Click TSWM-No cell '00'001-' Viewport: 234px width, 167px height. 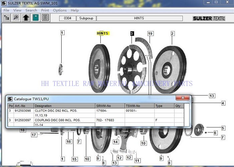pyautogui.click(x=139, y=111)
